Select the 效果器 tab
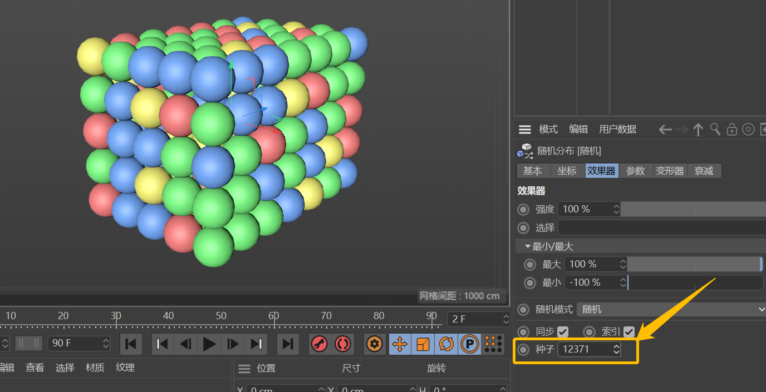The image size is (766, 392). 602,171
